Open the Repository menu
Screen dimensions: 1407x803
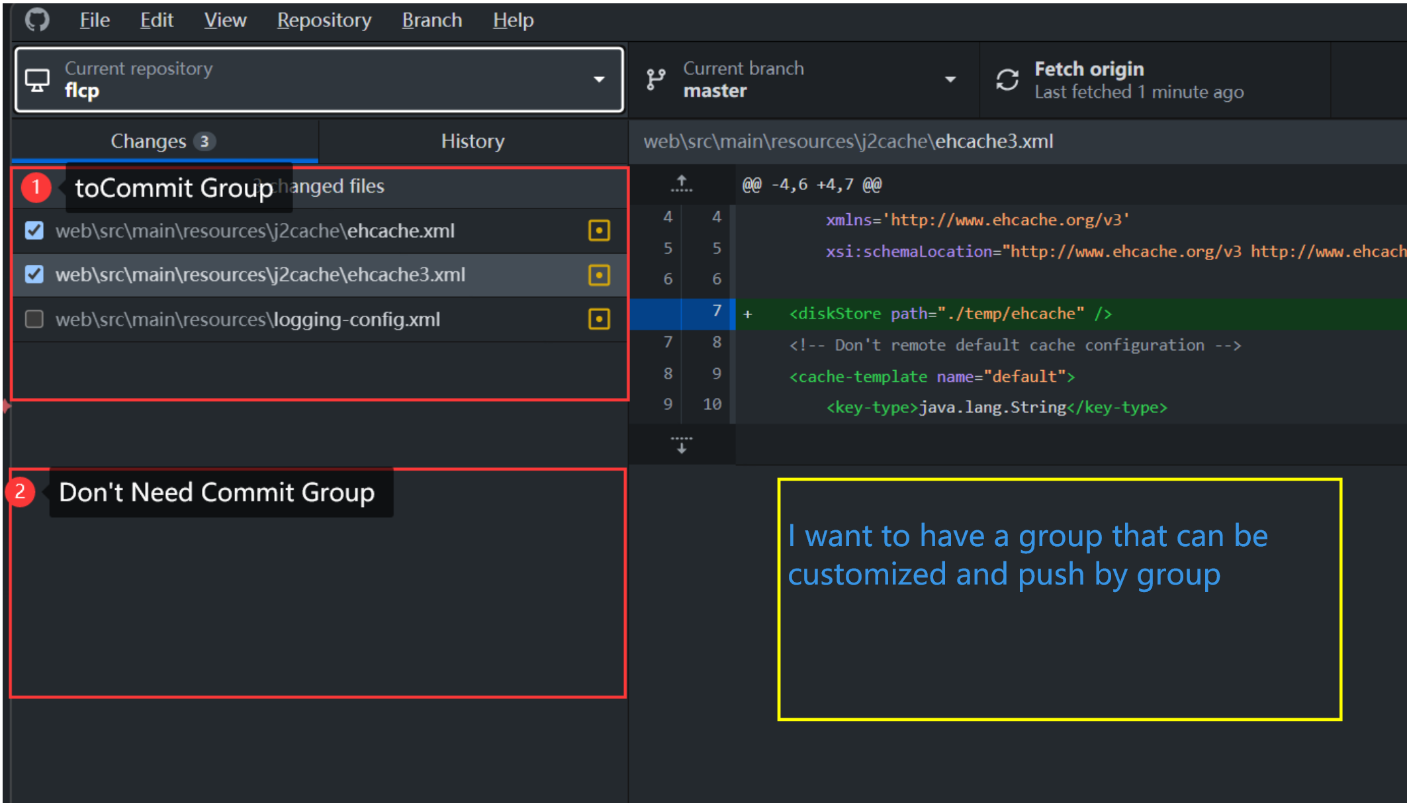(324, 21)
